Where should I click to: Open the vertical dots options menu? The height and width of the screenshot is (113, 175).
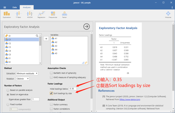(x=172, y=8)
